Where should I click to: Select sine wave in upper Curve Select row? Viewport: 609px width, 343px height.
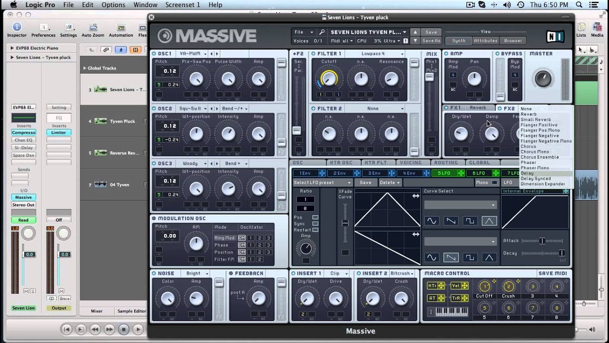(x=432, y=221)
